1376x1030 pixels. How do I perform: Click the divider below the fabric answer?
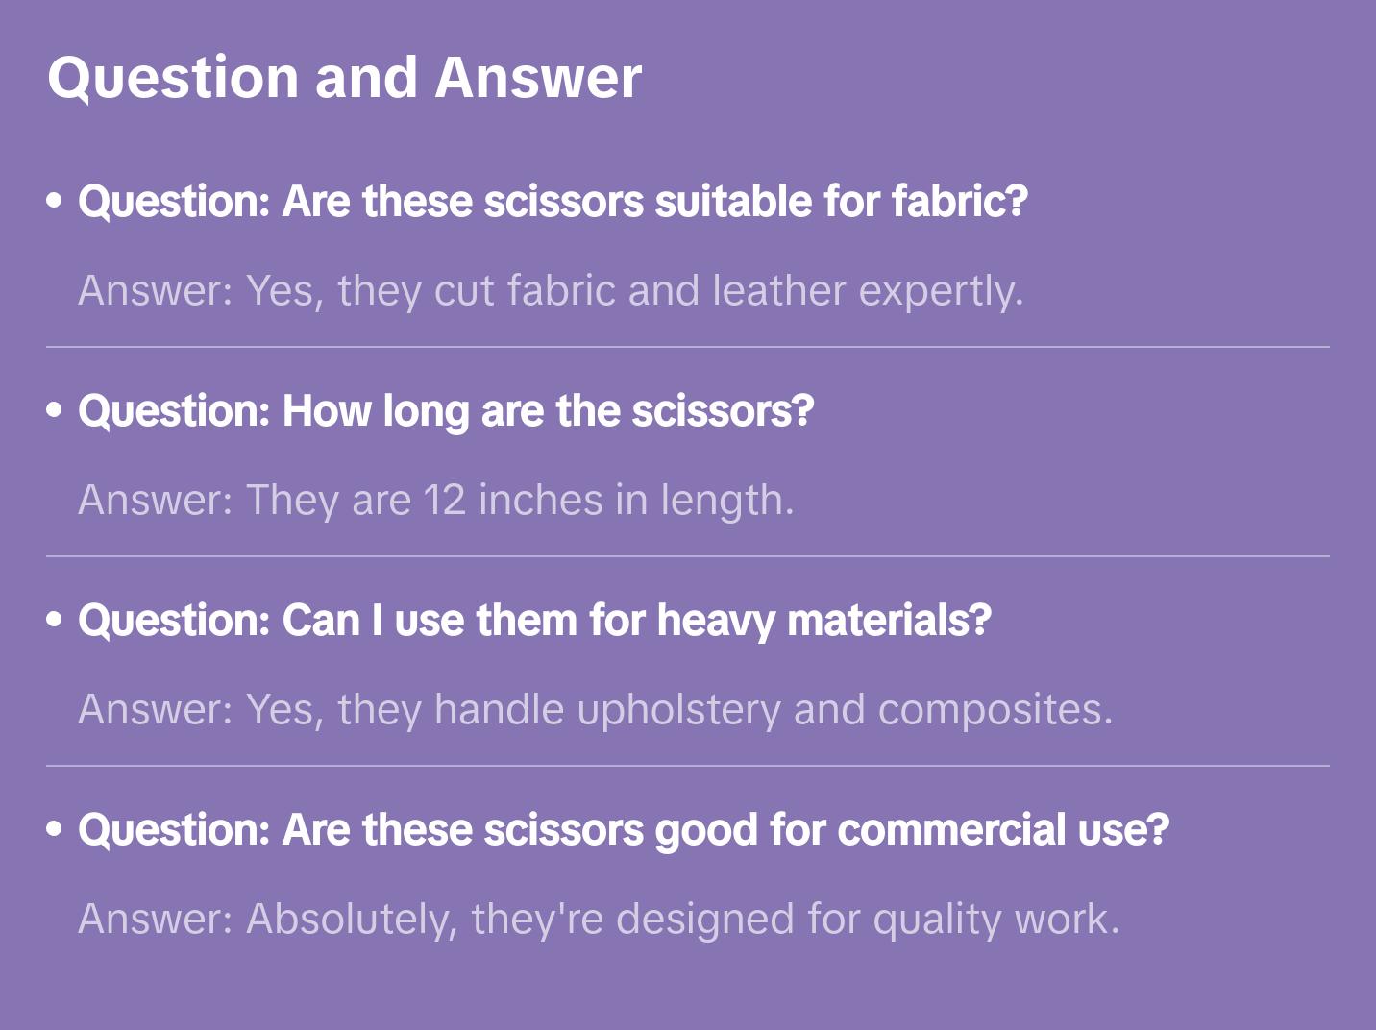coord(688,347)
